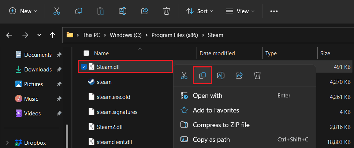Expand the chevron after Program Files (x86) in the path
This screenshot has width=354, height=148.
203,35
